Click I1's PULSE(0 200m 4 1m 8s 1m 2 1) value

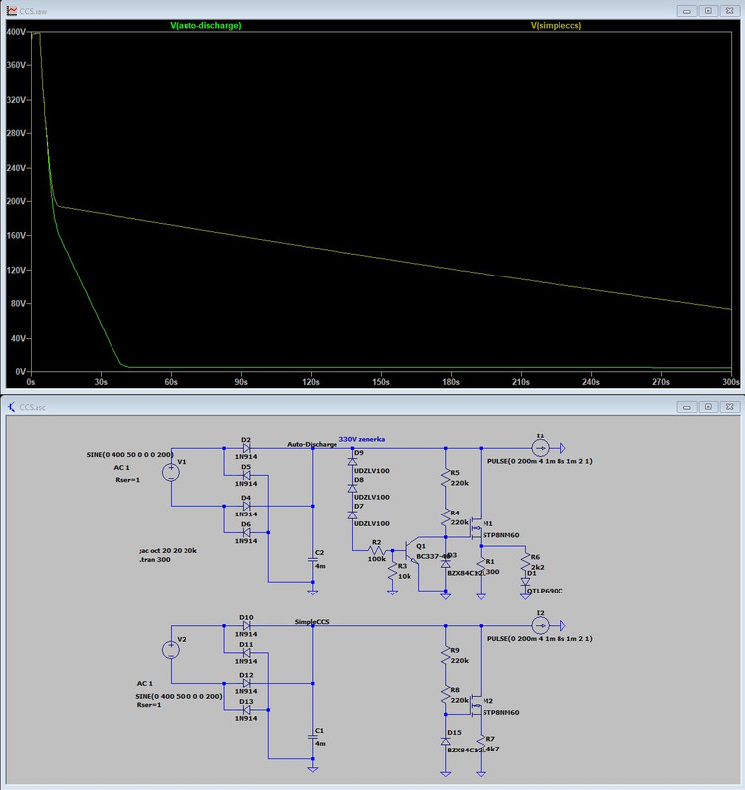tap(540, 461)
